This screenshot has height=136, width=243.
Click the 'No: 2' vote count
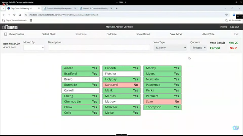pyautogui.click(x=233, y=48)
